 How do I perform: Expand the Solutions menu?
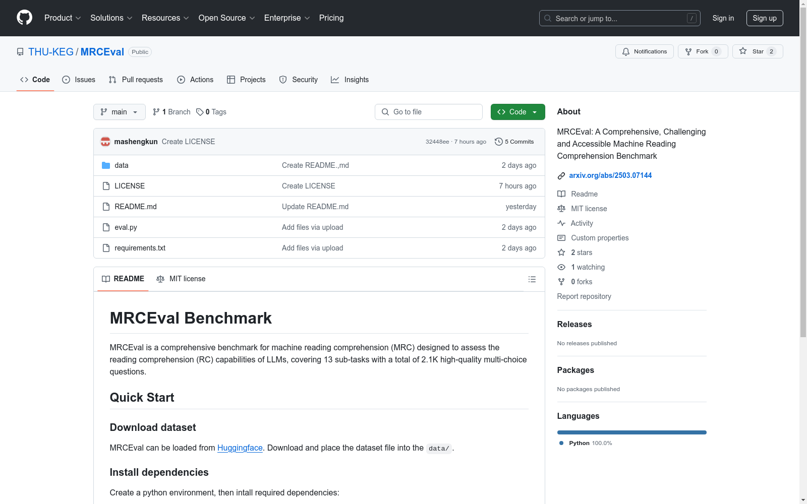pyautogui.click(x=111, y=18)
